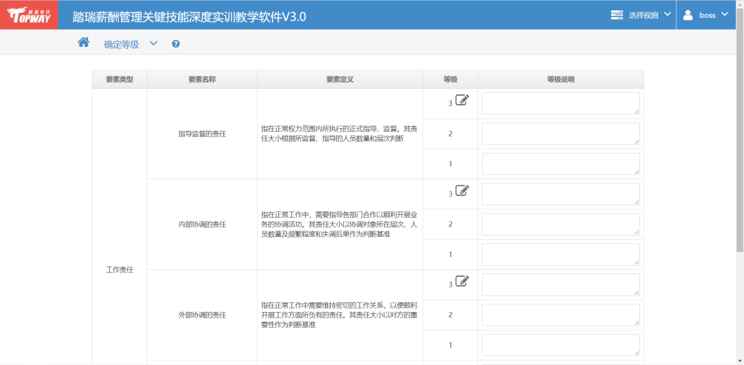This screenshot has height=365, width=744.
Task: Click the TOPWAY logo
Action: click(29, 15)
